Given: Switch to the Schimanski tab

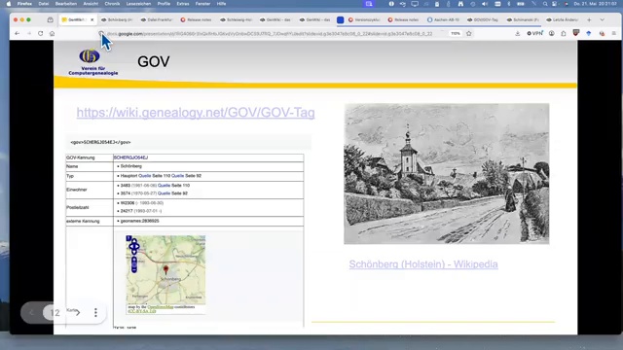Looking at the screenshot, I should click(x=523, y=19).
